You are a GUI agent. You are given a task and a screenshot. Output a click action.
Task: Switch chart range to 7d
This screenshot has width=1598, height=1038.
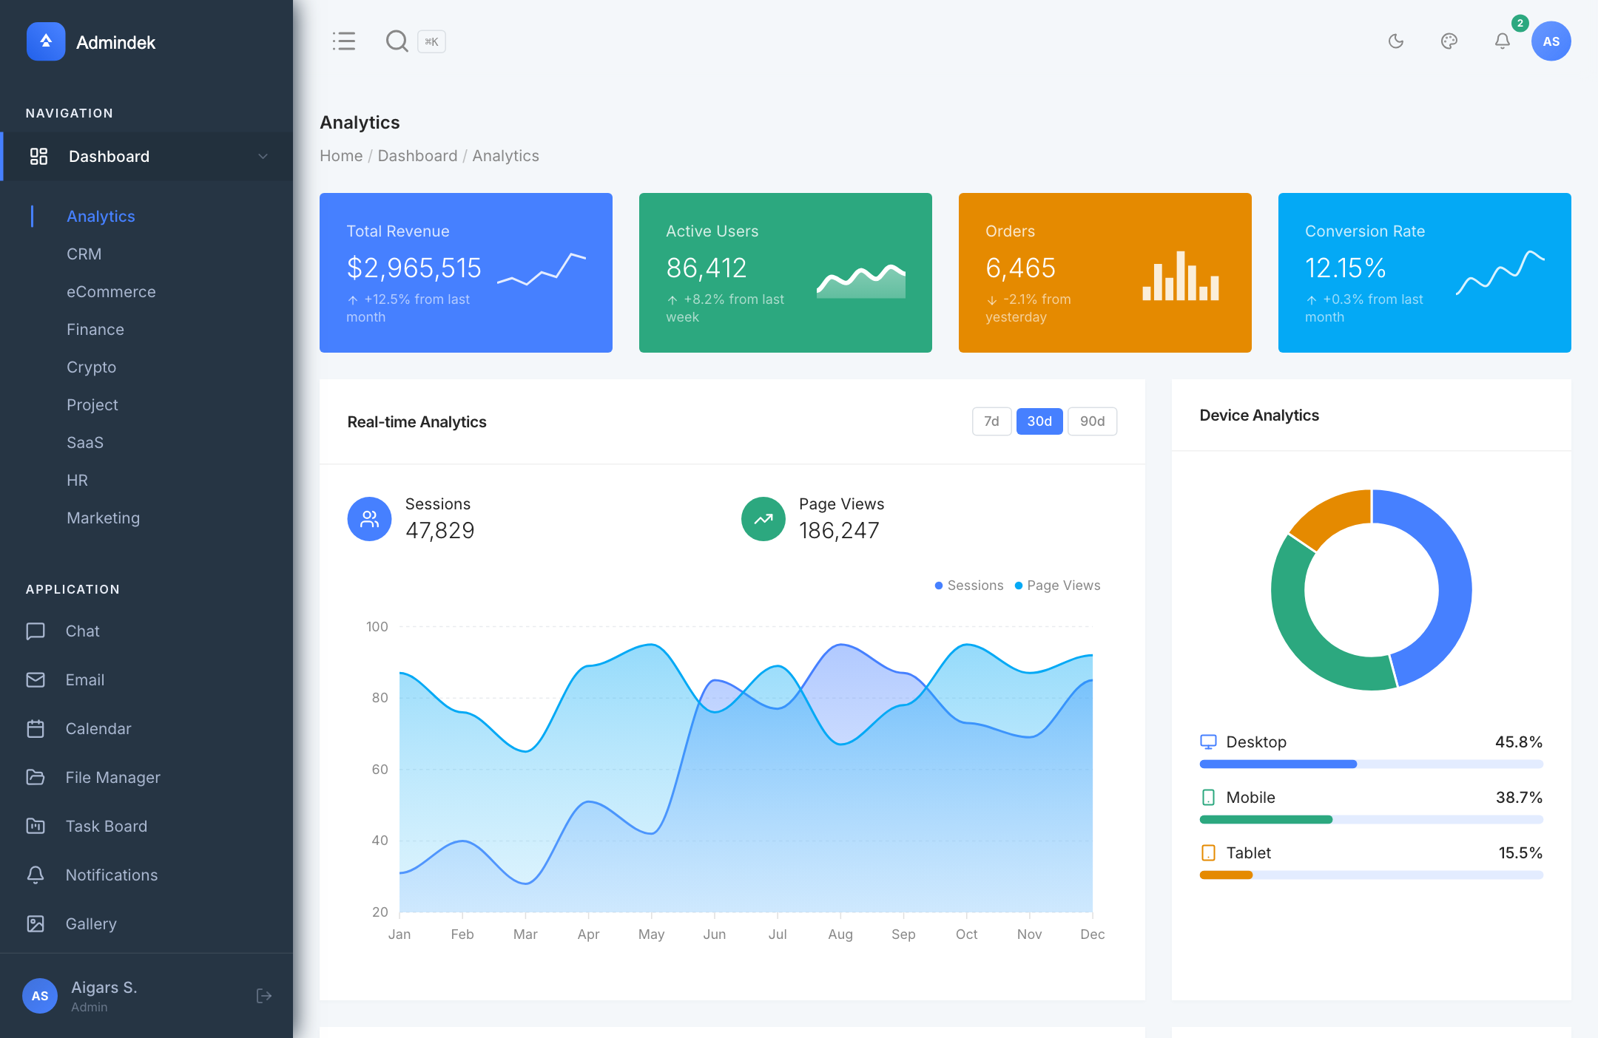click(x=991, y=421)
